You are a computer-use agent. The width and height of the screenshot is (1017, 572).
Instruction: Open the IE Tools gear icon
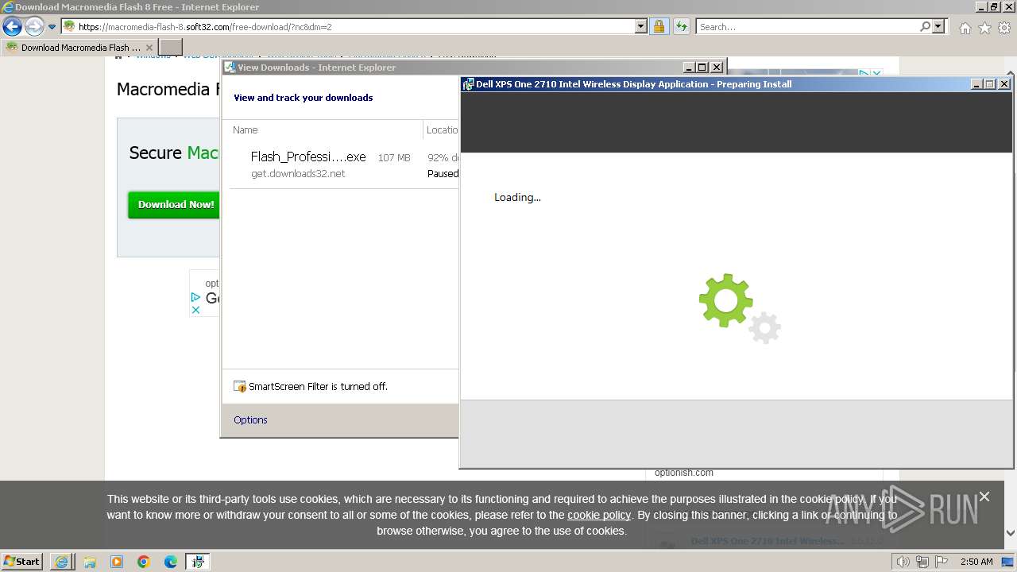tap(1004, 28)
